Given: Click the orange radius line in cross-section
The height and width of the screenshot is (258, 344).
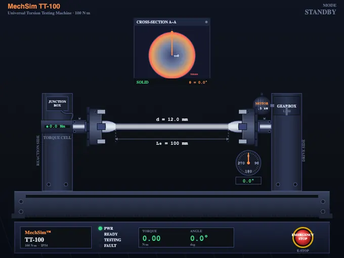Looking at the screenshot, I should [x=172, y=43].
